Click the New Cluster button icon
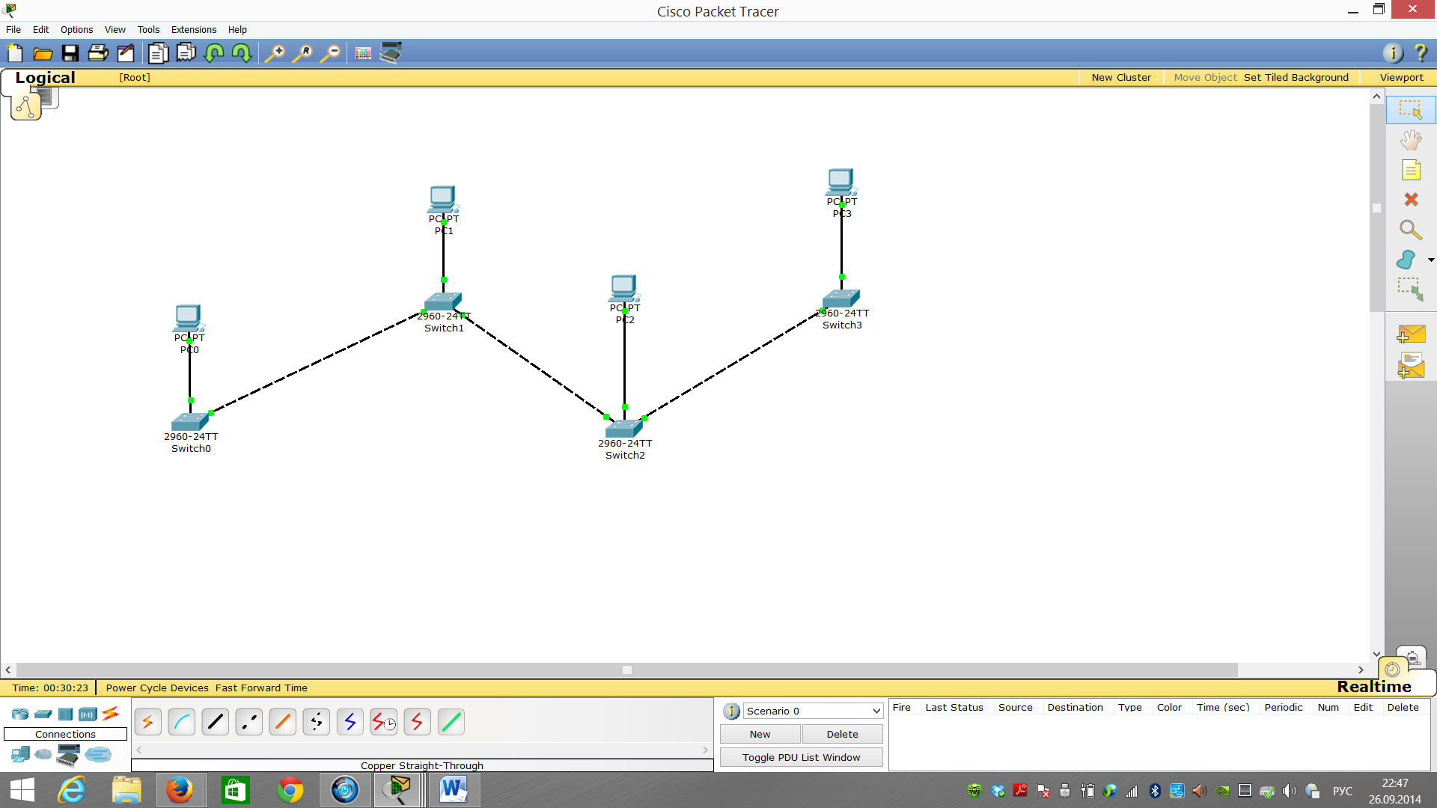1437x808 pixels. click(1120, 77)
